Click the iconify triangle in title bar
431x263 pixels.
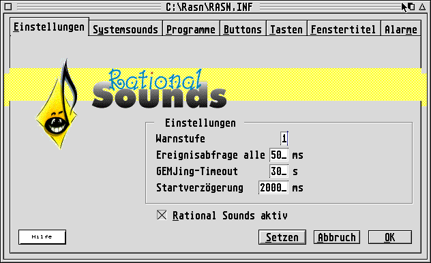click(x=423, y=7)
